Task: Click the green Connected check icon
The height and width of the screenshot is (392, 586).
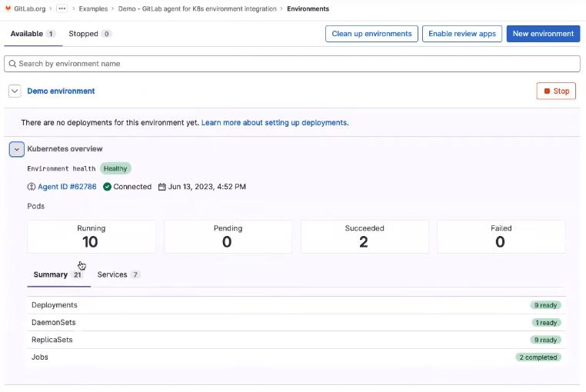Action: tap(108, 187)
